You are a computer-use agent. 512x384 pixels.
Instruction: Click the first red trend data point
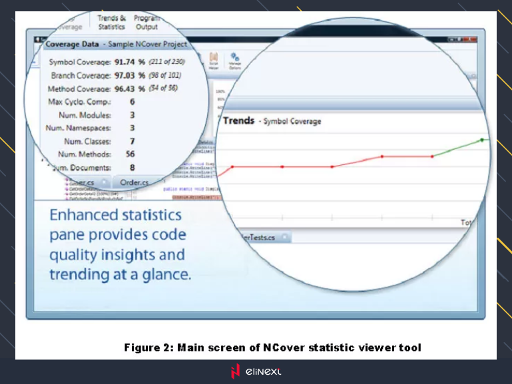tap(232, 166)
